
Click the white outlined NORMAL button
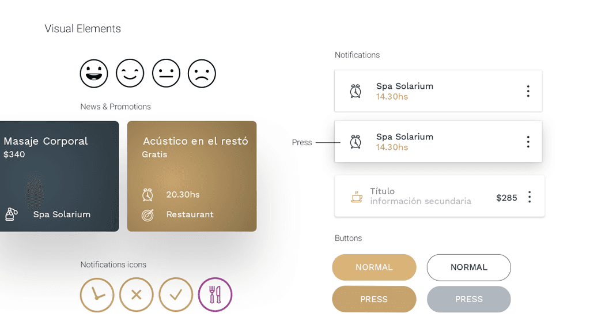(x=469, y=267)
